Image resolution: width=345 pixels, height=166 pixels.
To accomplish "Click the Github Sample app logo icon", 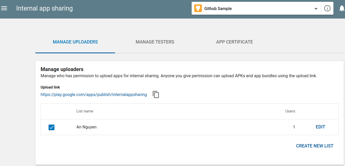I will coord(198,8).
